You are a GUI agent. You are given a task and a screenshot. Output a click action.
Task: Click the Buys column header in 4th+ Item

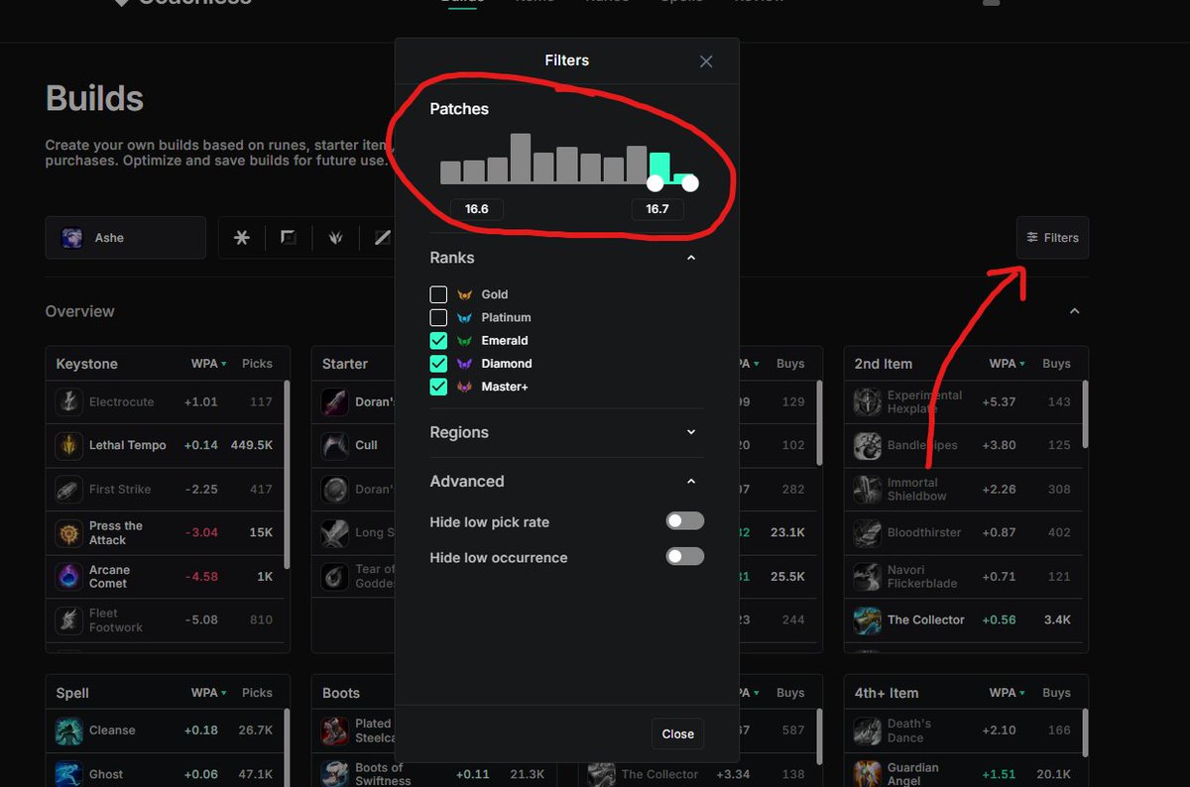pos(1056,693)
